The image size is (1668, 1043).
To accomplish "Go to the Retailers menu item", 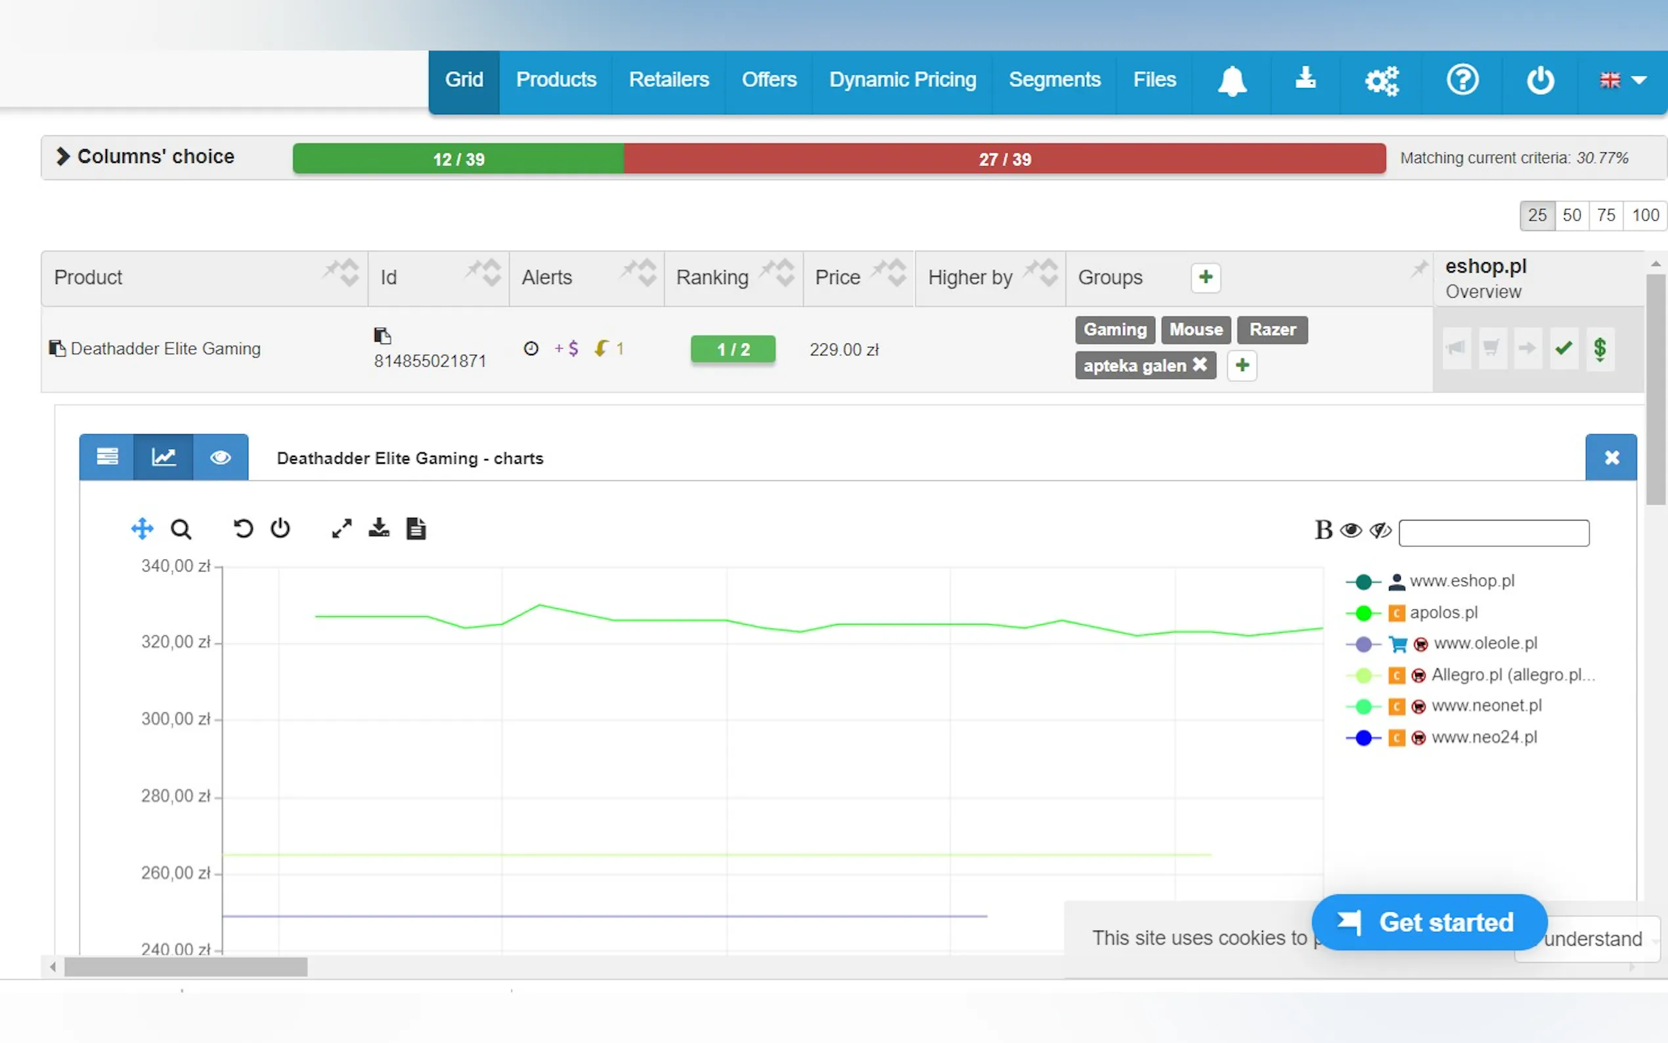I will 668,80.
